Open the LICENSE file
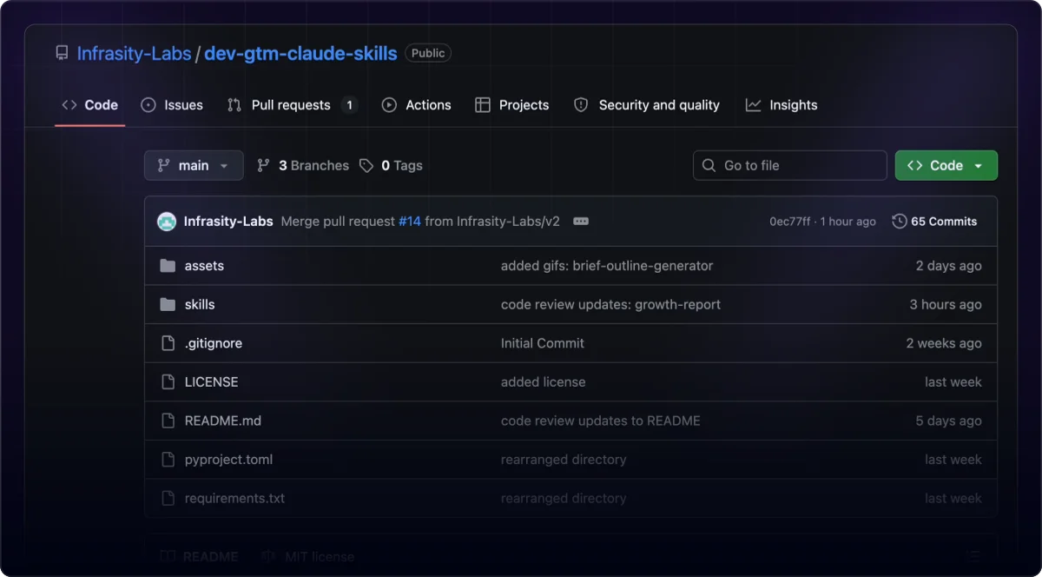The image size is (1042, 577). tap(211, 381)
